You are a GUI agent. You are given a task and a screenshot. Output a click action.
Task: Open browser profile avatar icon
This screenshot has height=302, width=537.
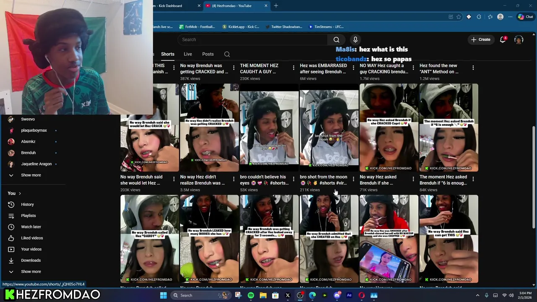pyautogui.click(x=500, y=17)
